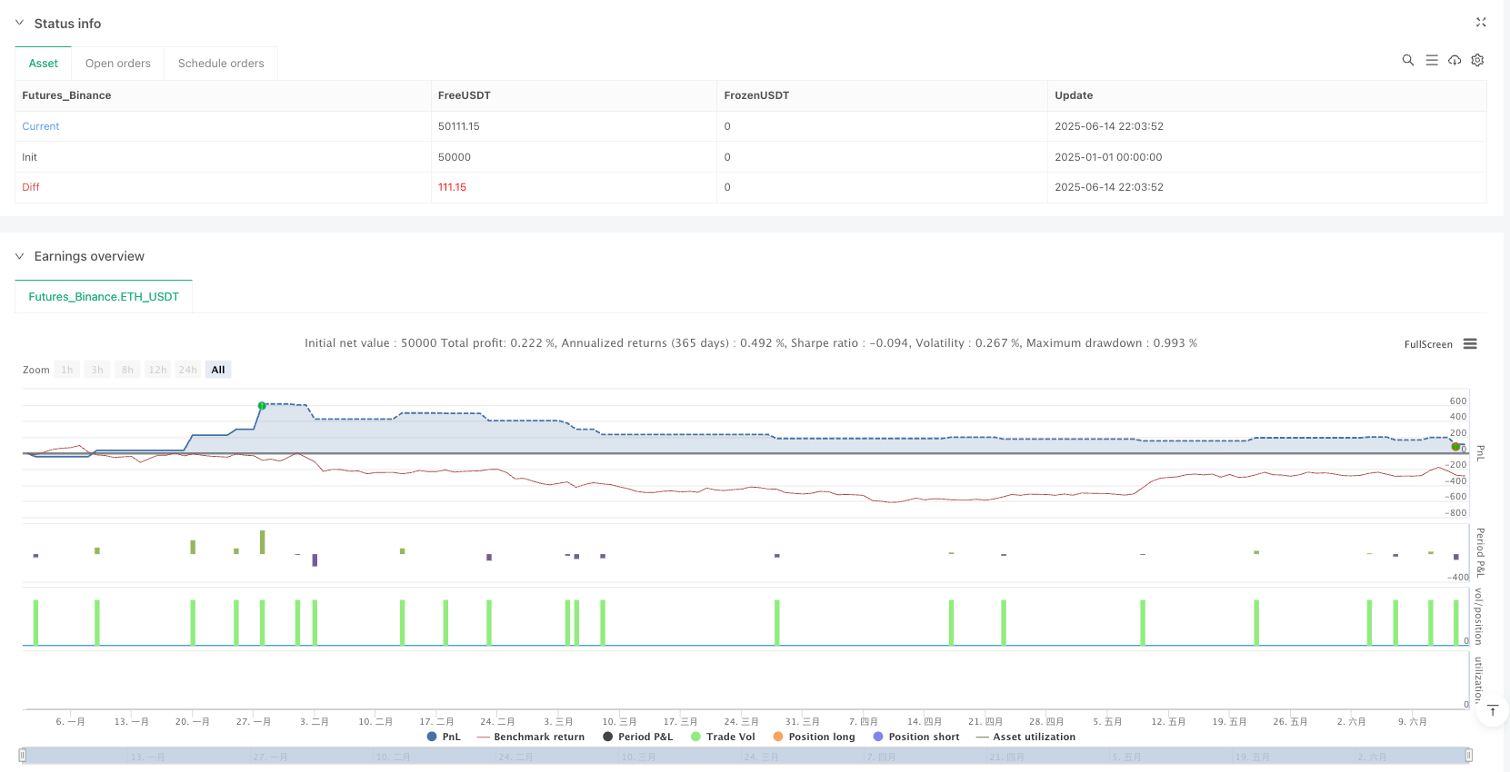The width and height of the screenshot is (1510, 772).
Task: Click the search icon in asset toolbar
Action: click(x=1407, y=60)
